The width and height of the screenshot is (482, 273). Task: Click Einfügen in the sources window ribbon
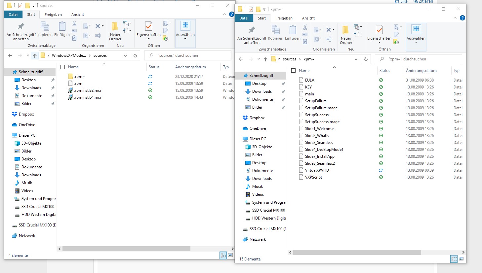[x=62, y=29]
